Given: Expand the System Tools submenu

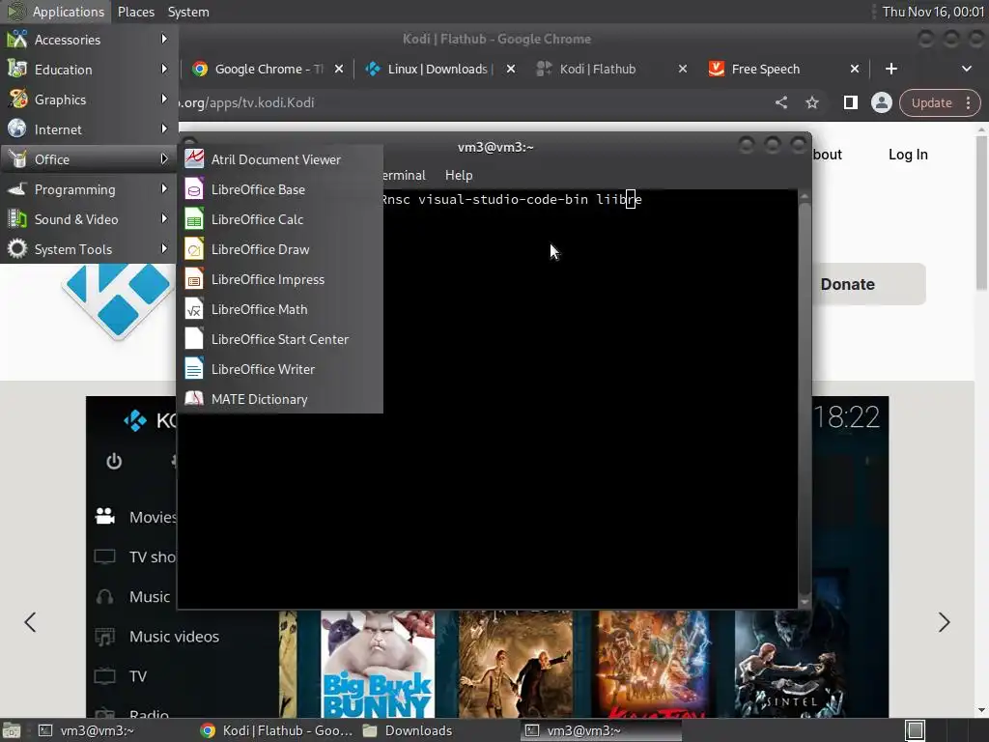Looking at the screenshot, I should pyautogui.click(x=89, y=249).
